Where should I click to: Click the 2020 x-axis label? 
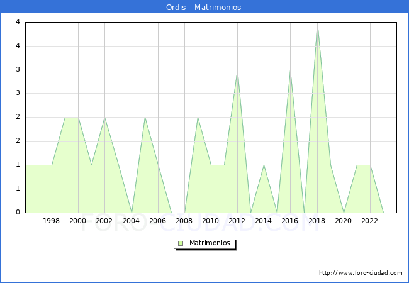click(x=344, y=221)
